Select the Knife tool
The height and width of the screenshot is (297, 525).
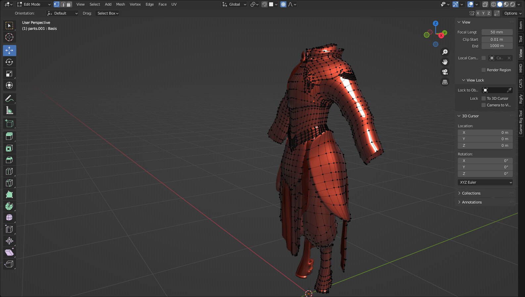pos(9,183)
